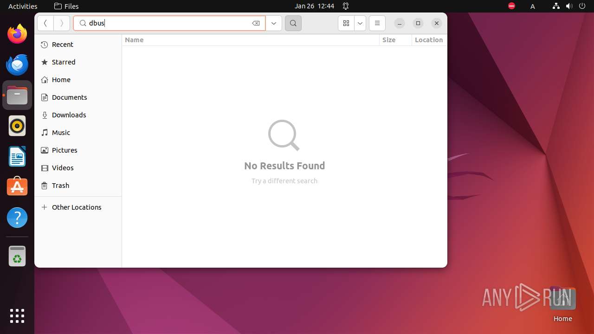The width and height of the screenshot is (594, 334).
Task: Launch Rhythmbox from the dock
Action: 17,126
